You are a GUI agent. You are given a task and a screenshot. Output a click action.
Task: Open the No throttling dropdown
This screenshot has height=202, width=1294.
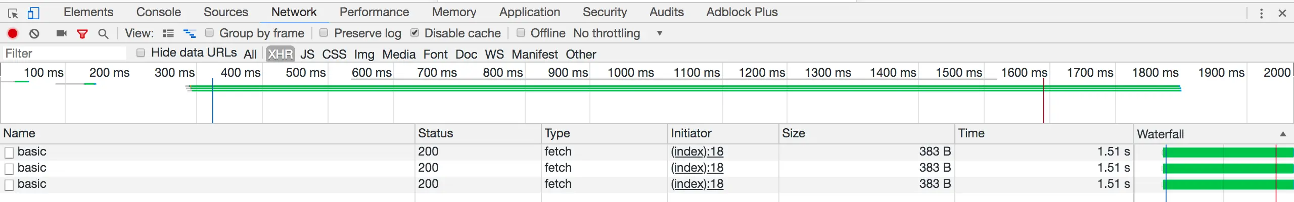point(618,33)
